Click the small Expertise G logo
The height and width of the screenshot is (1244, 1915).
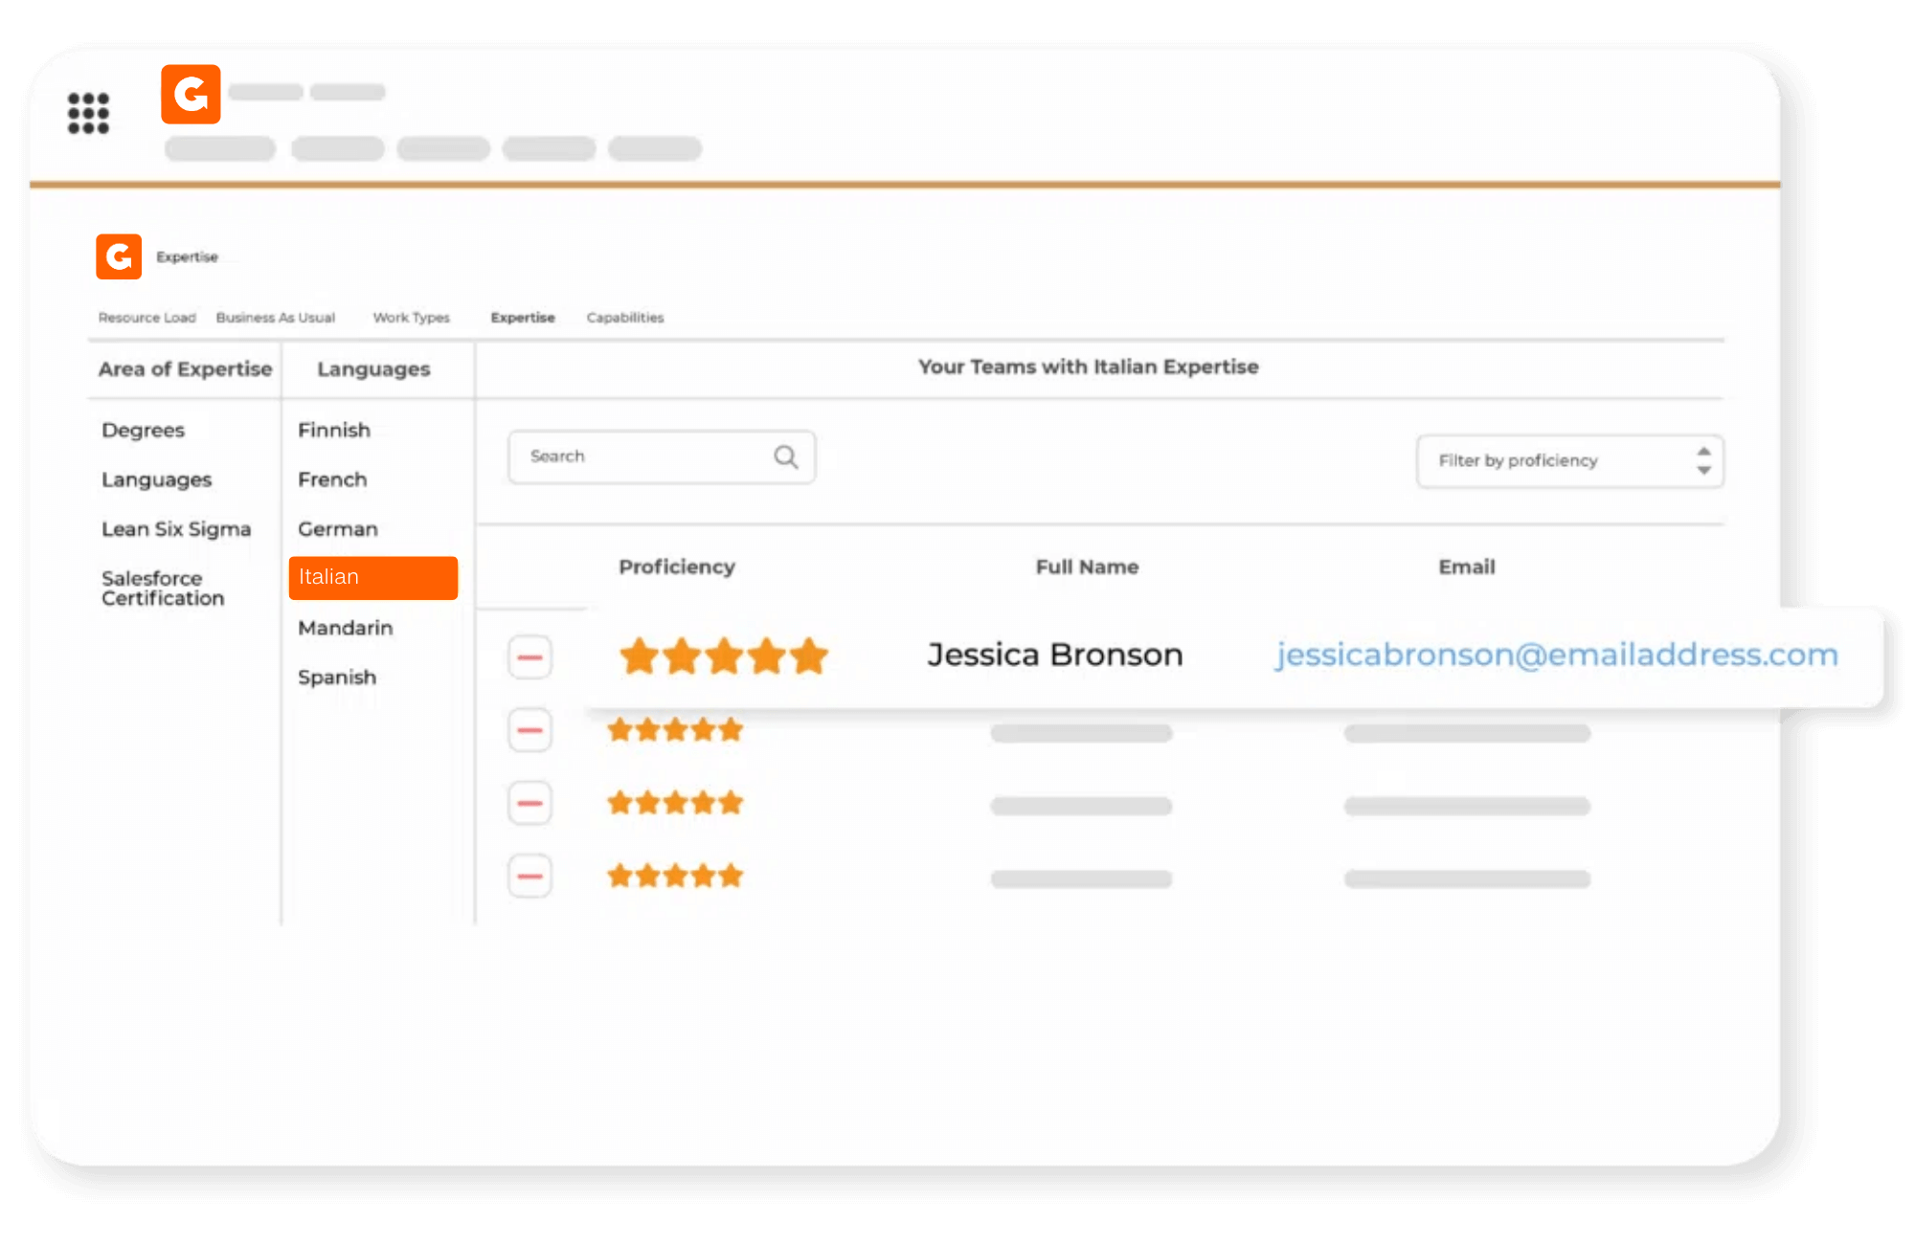[x=119, y=256]
